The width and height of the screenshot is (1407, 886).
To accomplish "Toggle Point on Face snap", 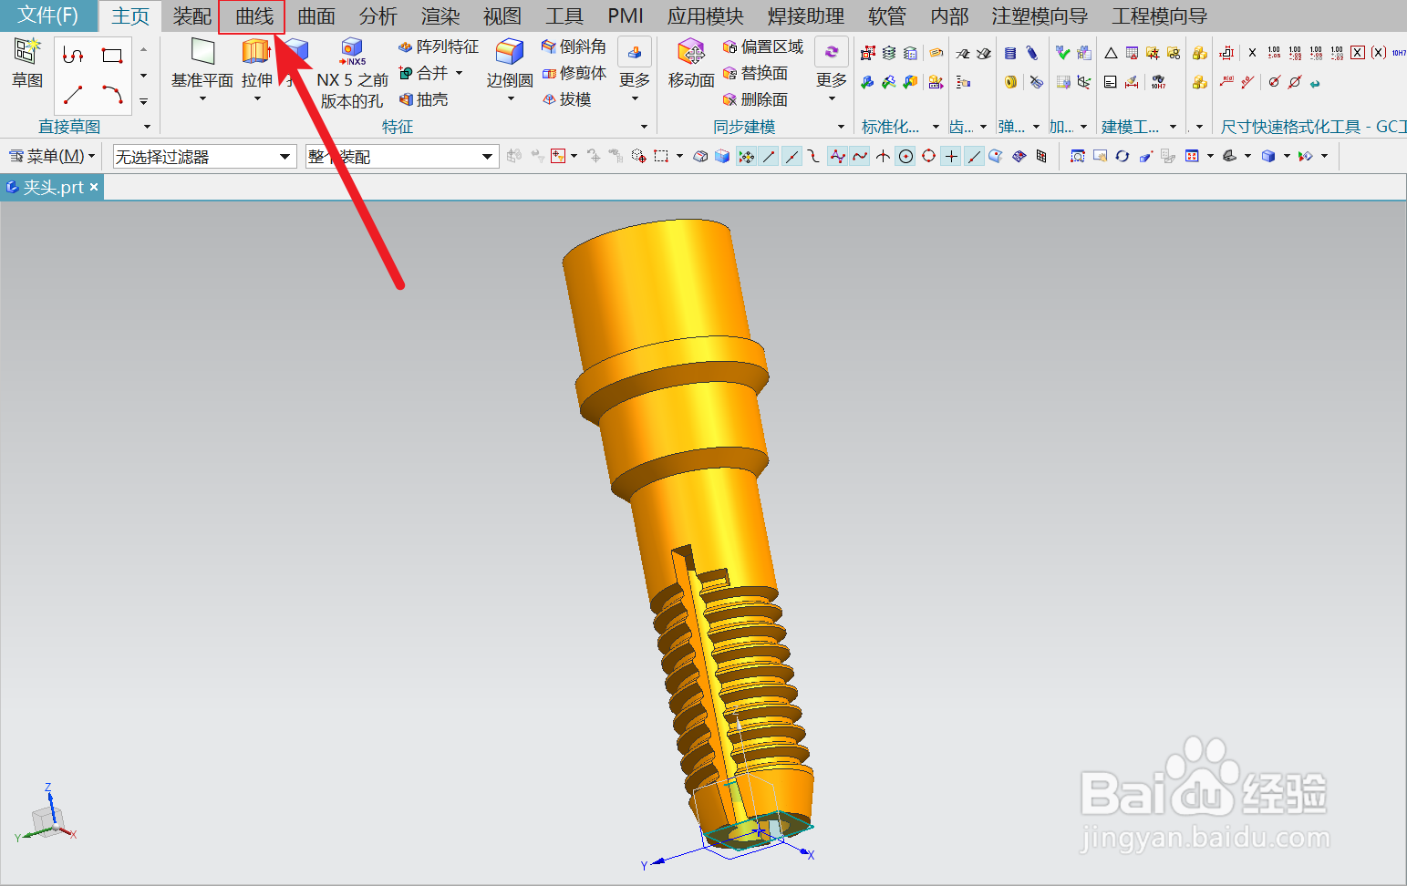I will (996, 157).
